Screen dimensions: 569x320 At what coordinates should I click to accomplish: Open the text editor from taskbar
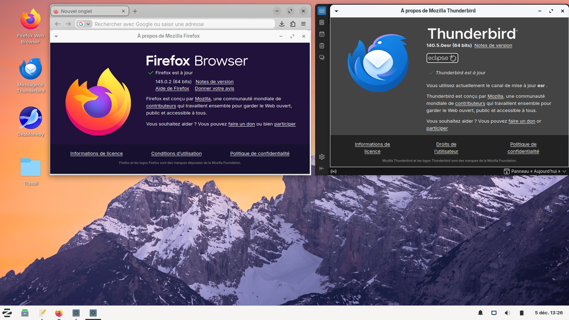42,313
